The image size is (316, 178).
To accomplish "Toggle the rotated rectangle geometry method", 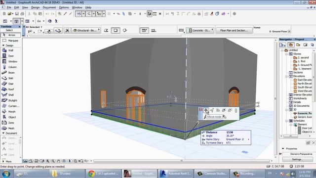I will 125,30.
